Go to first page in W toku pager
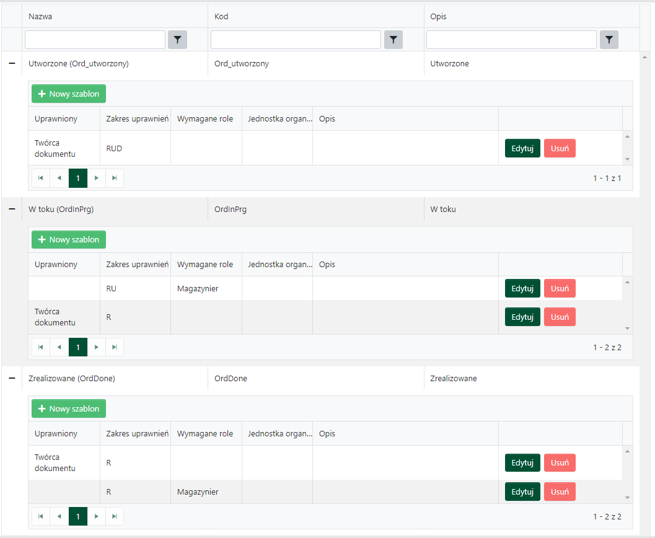This screenshot has width=655, height=538. 41,347
